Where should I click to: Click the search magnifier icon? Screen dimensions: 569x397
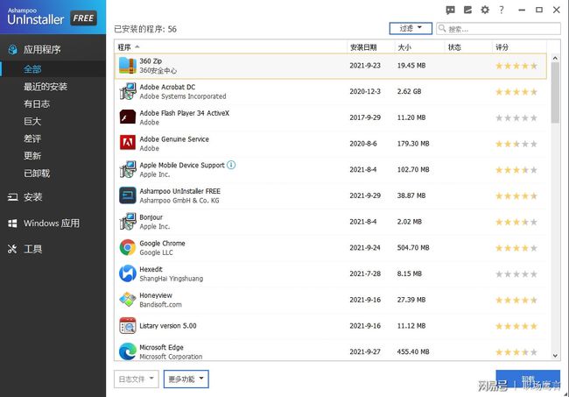pos(442,28)
